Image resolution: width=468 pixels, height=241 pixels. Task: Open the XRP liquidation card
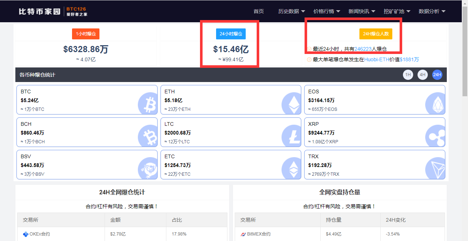(375, 132)
